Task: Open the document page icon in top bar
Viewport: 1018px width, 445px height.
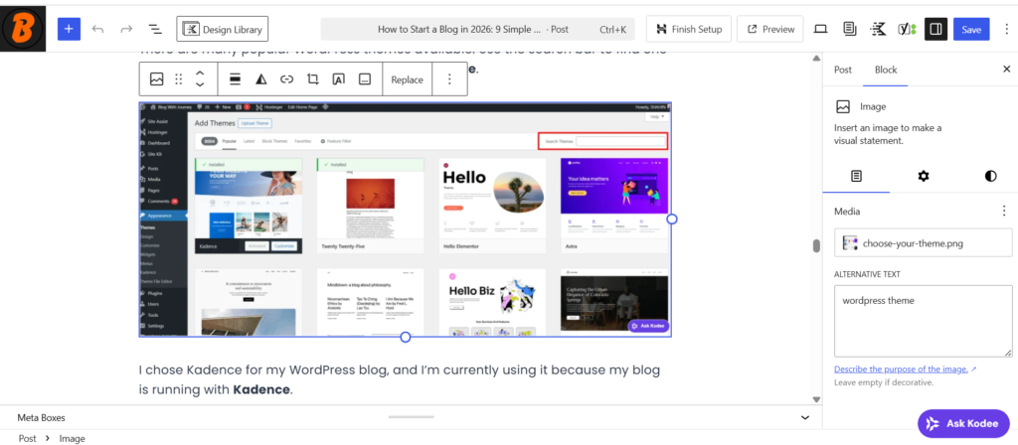Action: (849, 29)
